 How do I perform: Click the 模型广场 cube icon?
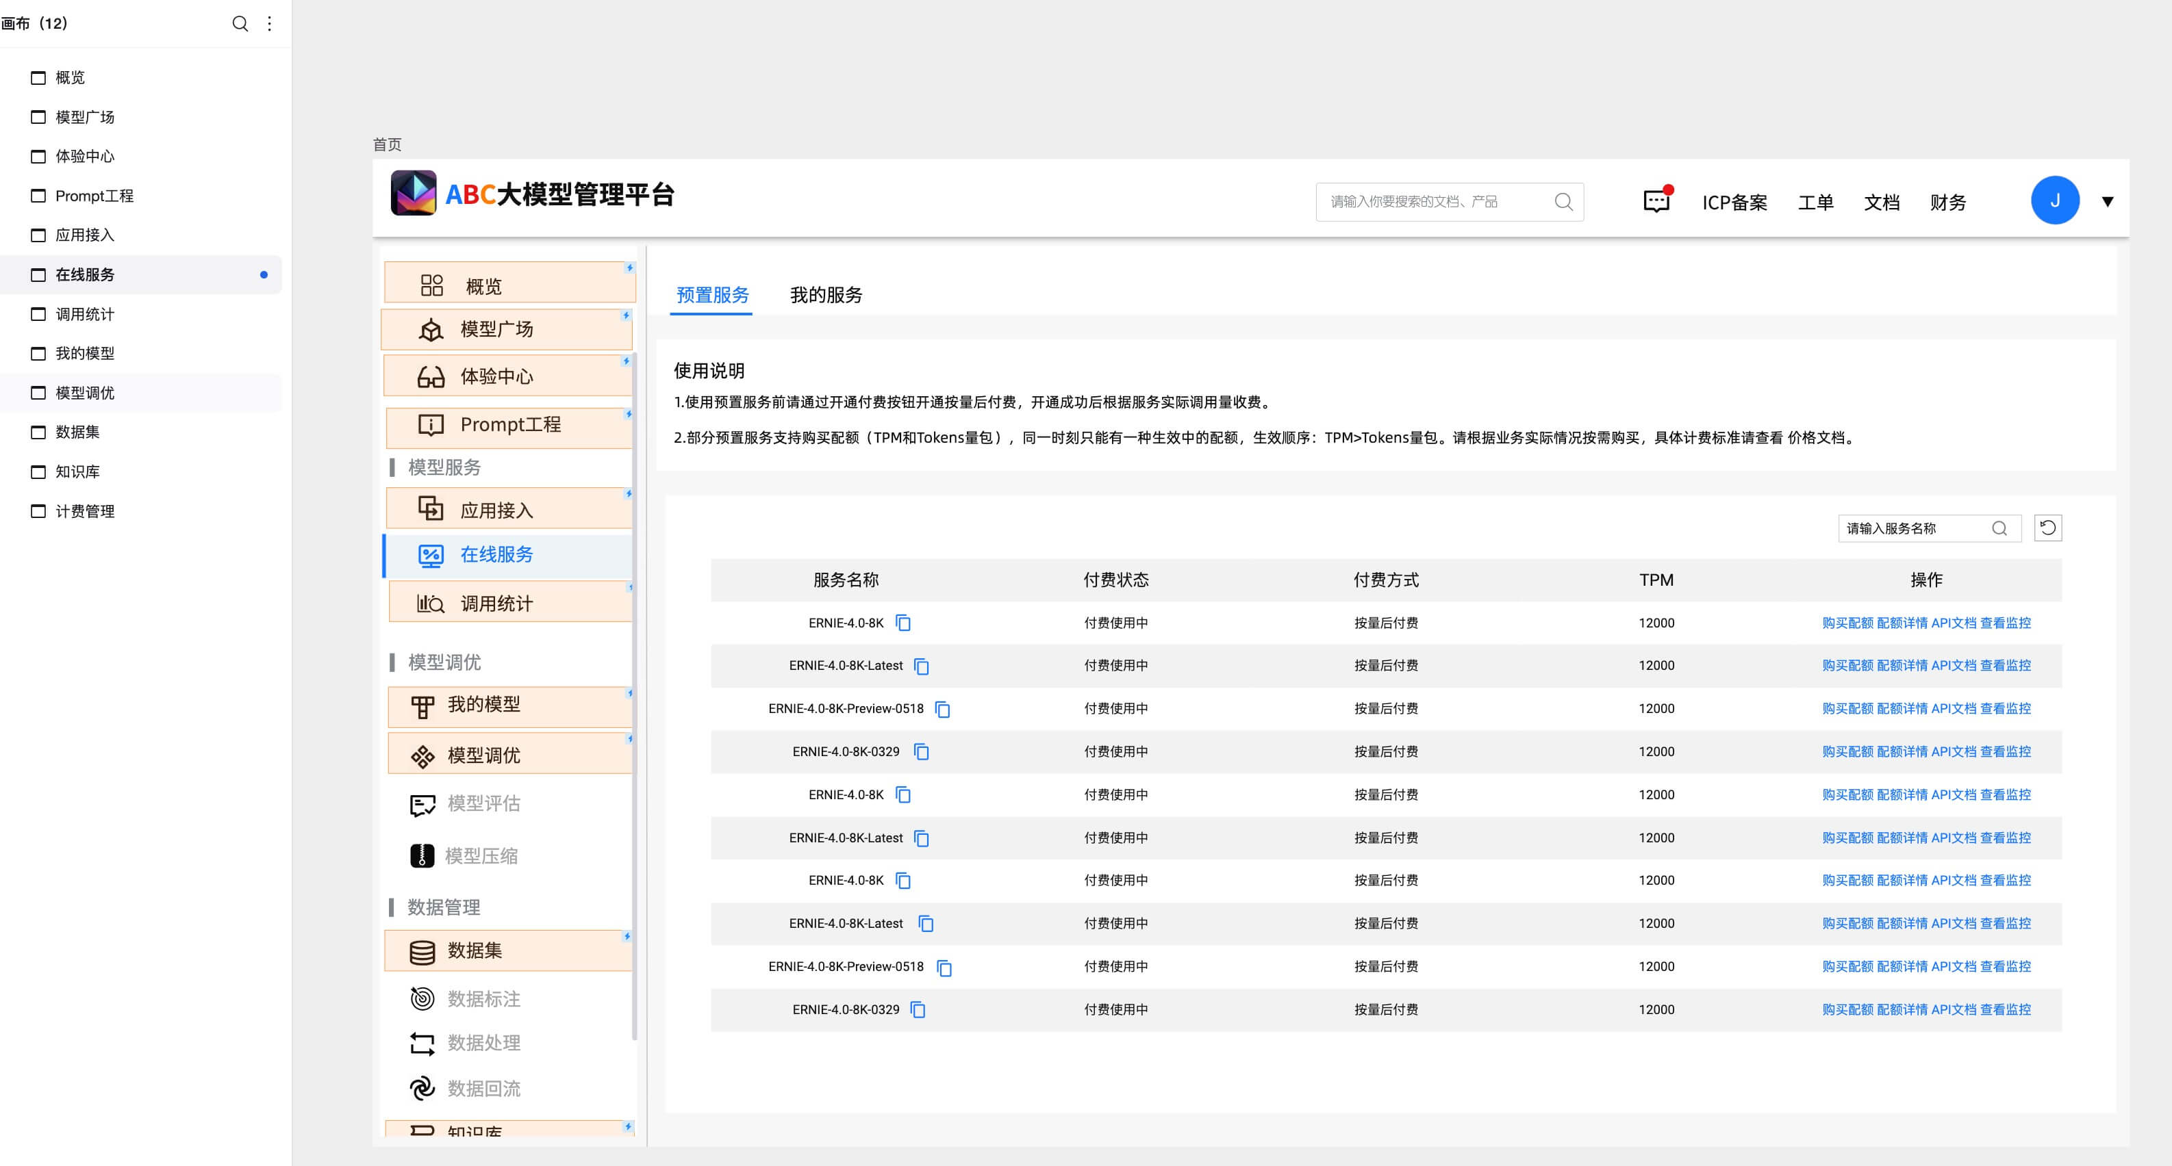(x=431, y=329)
